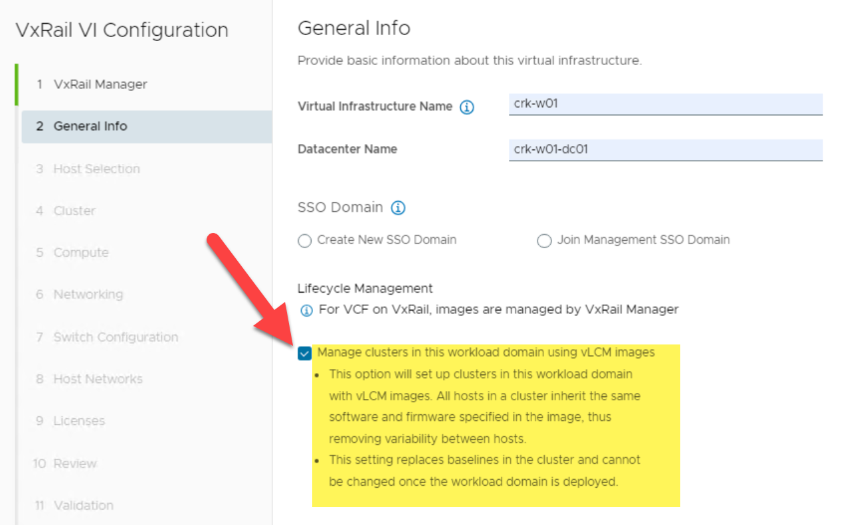The image size is (853, 525).
Task: Click info icon next to VxRail images note
Action: tap(306, 310)
